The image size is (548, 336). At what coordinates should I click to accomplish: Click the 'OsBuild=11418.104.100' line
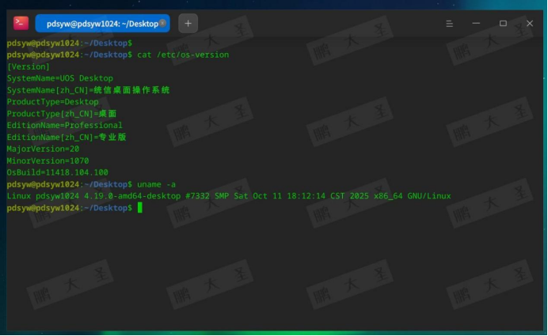coord(57,172)
